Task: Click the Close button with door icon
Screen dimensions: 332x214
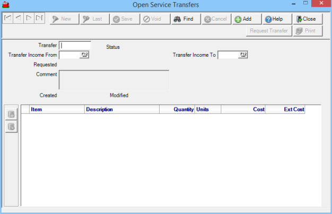Action: (x=307, y=19)
